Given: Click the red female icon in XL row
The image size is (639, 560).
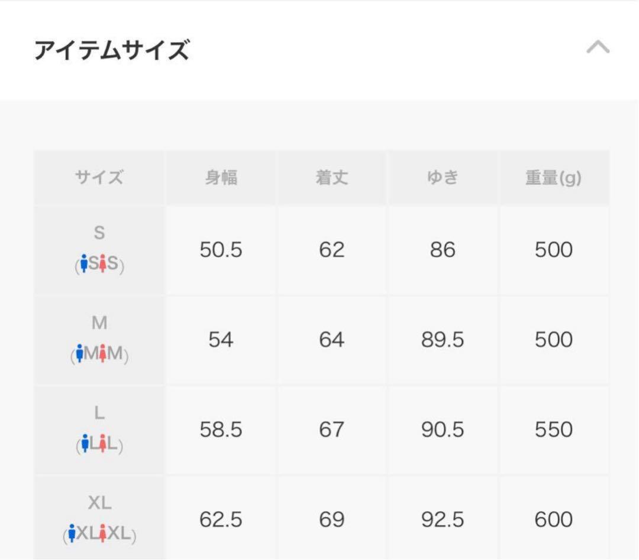Looking at the screenshot, I should tap(102, 533).
